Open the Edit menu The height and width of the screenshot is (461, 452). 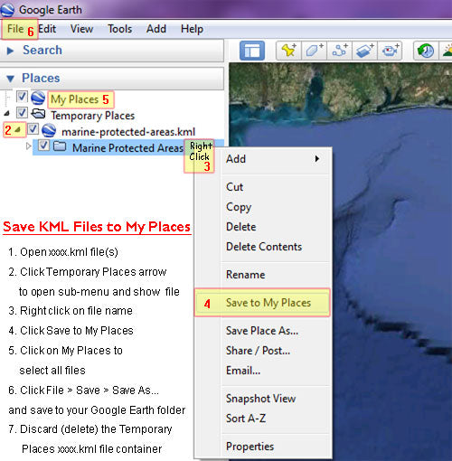[47, 29]
